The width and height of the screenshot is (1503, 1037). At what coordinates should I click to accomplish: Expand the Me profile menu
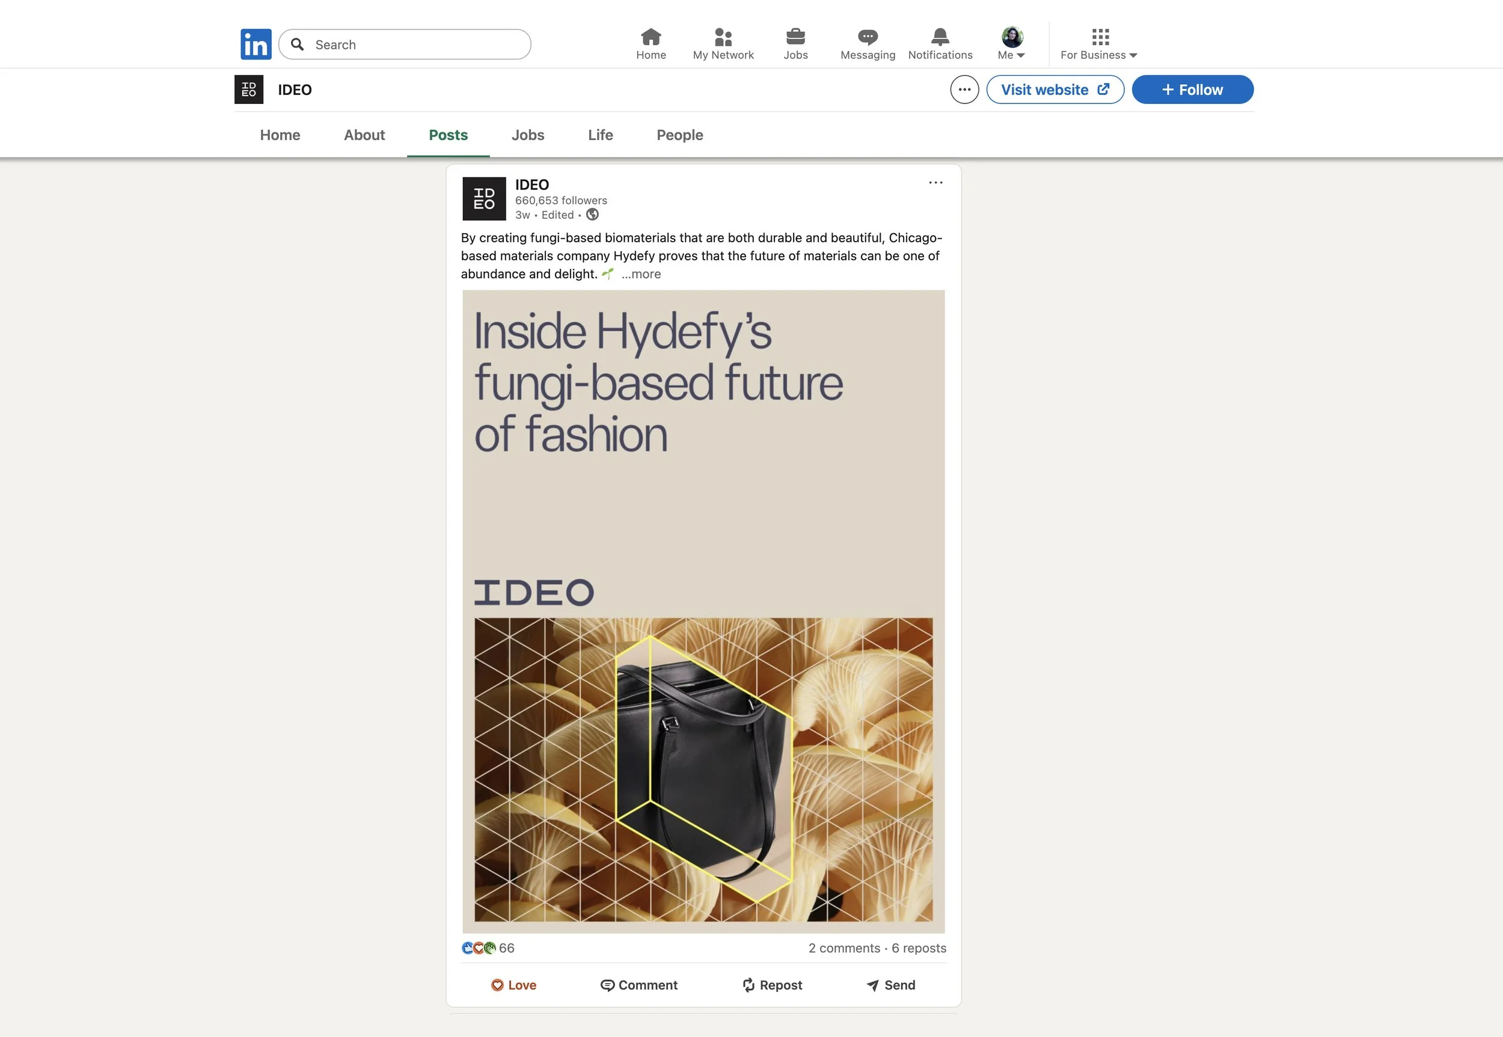(x=1012, y=44)
